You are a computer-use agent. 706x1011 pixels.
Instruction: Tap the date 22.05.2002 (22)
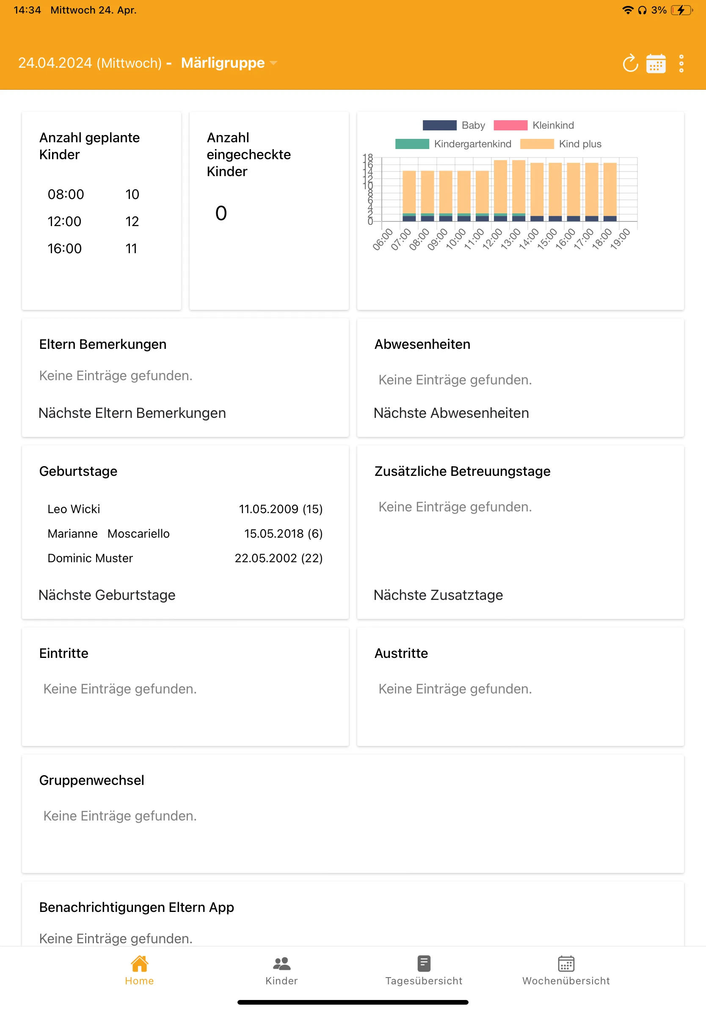pyautogui.click(x=279, y=558)
